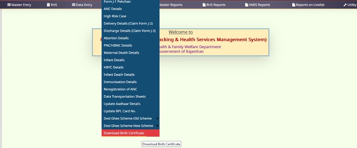
Task: Select Immunisation Details menu item
Action: tap(120, 82)
